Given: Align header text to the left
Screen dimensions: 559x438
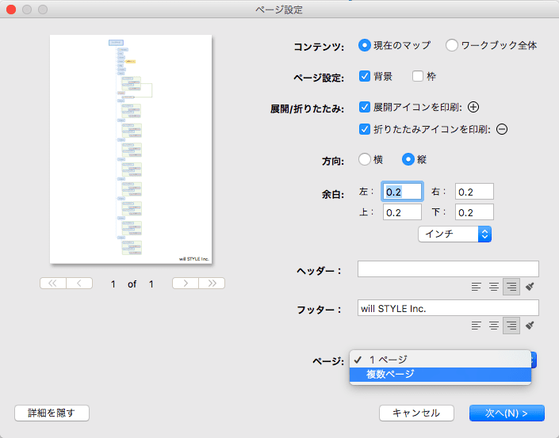Looking at the screenshot, I should [476, 287].
